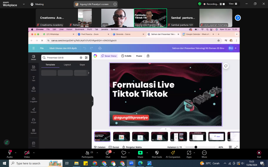268x167 pixels.
Task: Open Canva File menu
Action: click(x=42, y=48)
